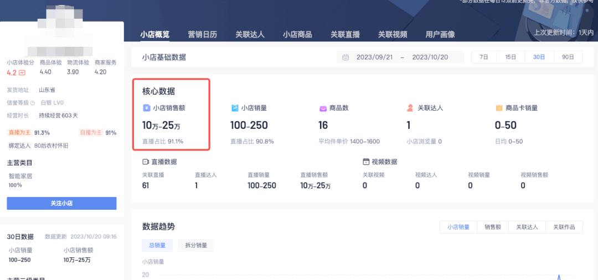Select the 30日 range
Image resolution: width=598 pixels, height=280 pixels.
click(x=539, y=57)
